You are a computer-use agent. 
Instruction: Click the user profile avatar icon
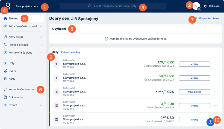pyautogui.click(x=196, y=6)
